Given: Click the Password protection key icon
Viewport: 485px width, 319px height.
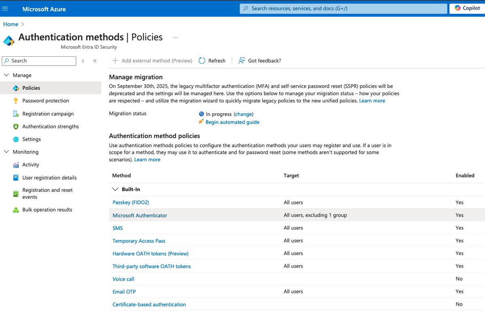Looking at the screenshot, I should click(x=16, y=101).
